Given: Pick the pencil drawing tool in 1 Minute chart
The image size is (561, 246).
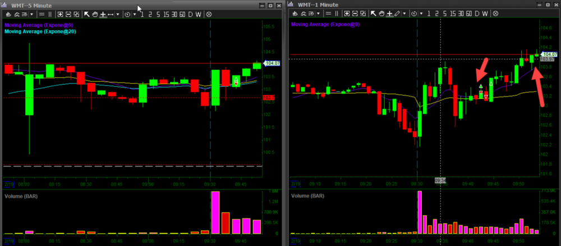Looking at the screenshot, I should 397,13.
